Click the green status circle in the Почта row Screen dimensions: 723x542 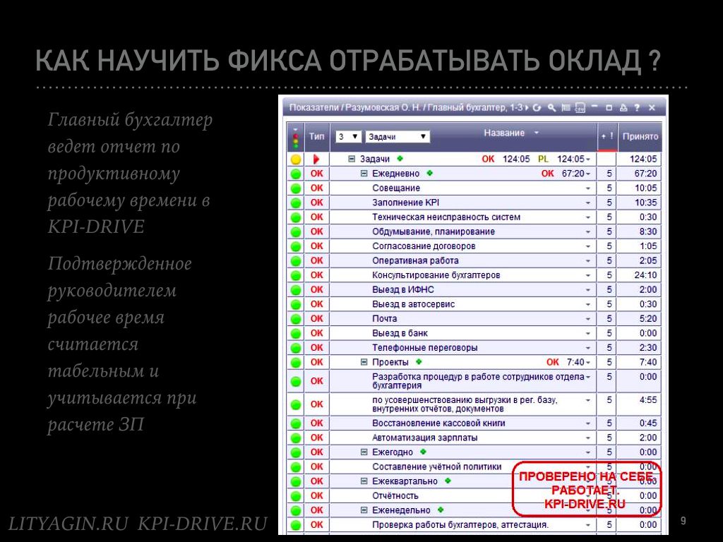296,319
